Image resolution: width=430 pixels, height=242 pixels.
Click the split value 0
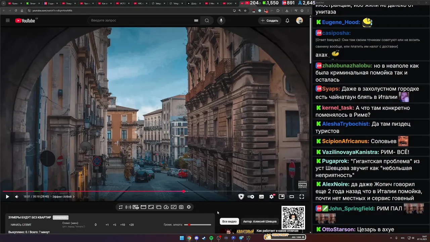point(95,225)
